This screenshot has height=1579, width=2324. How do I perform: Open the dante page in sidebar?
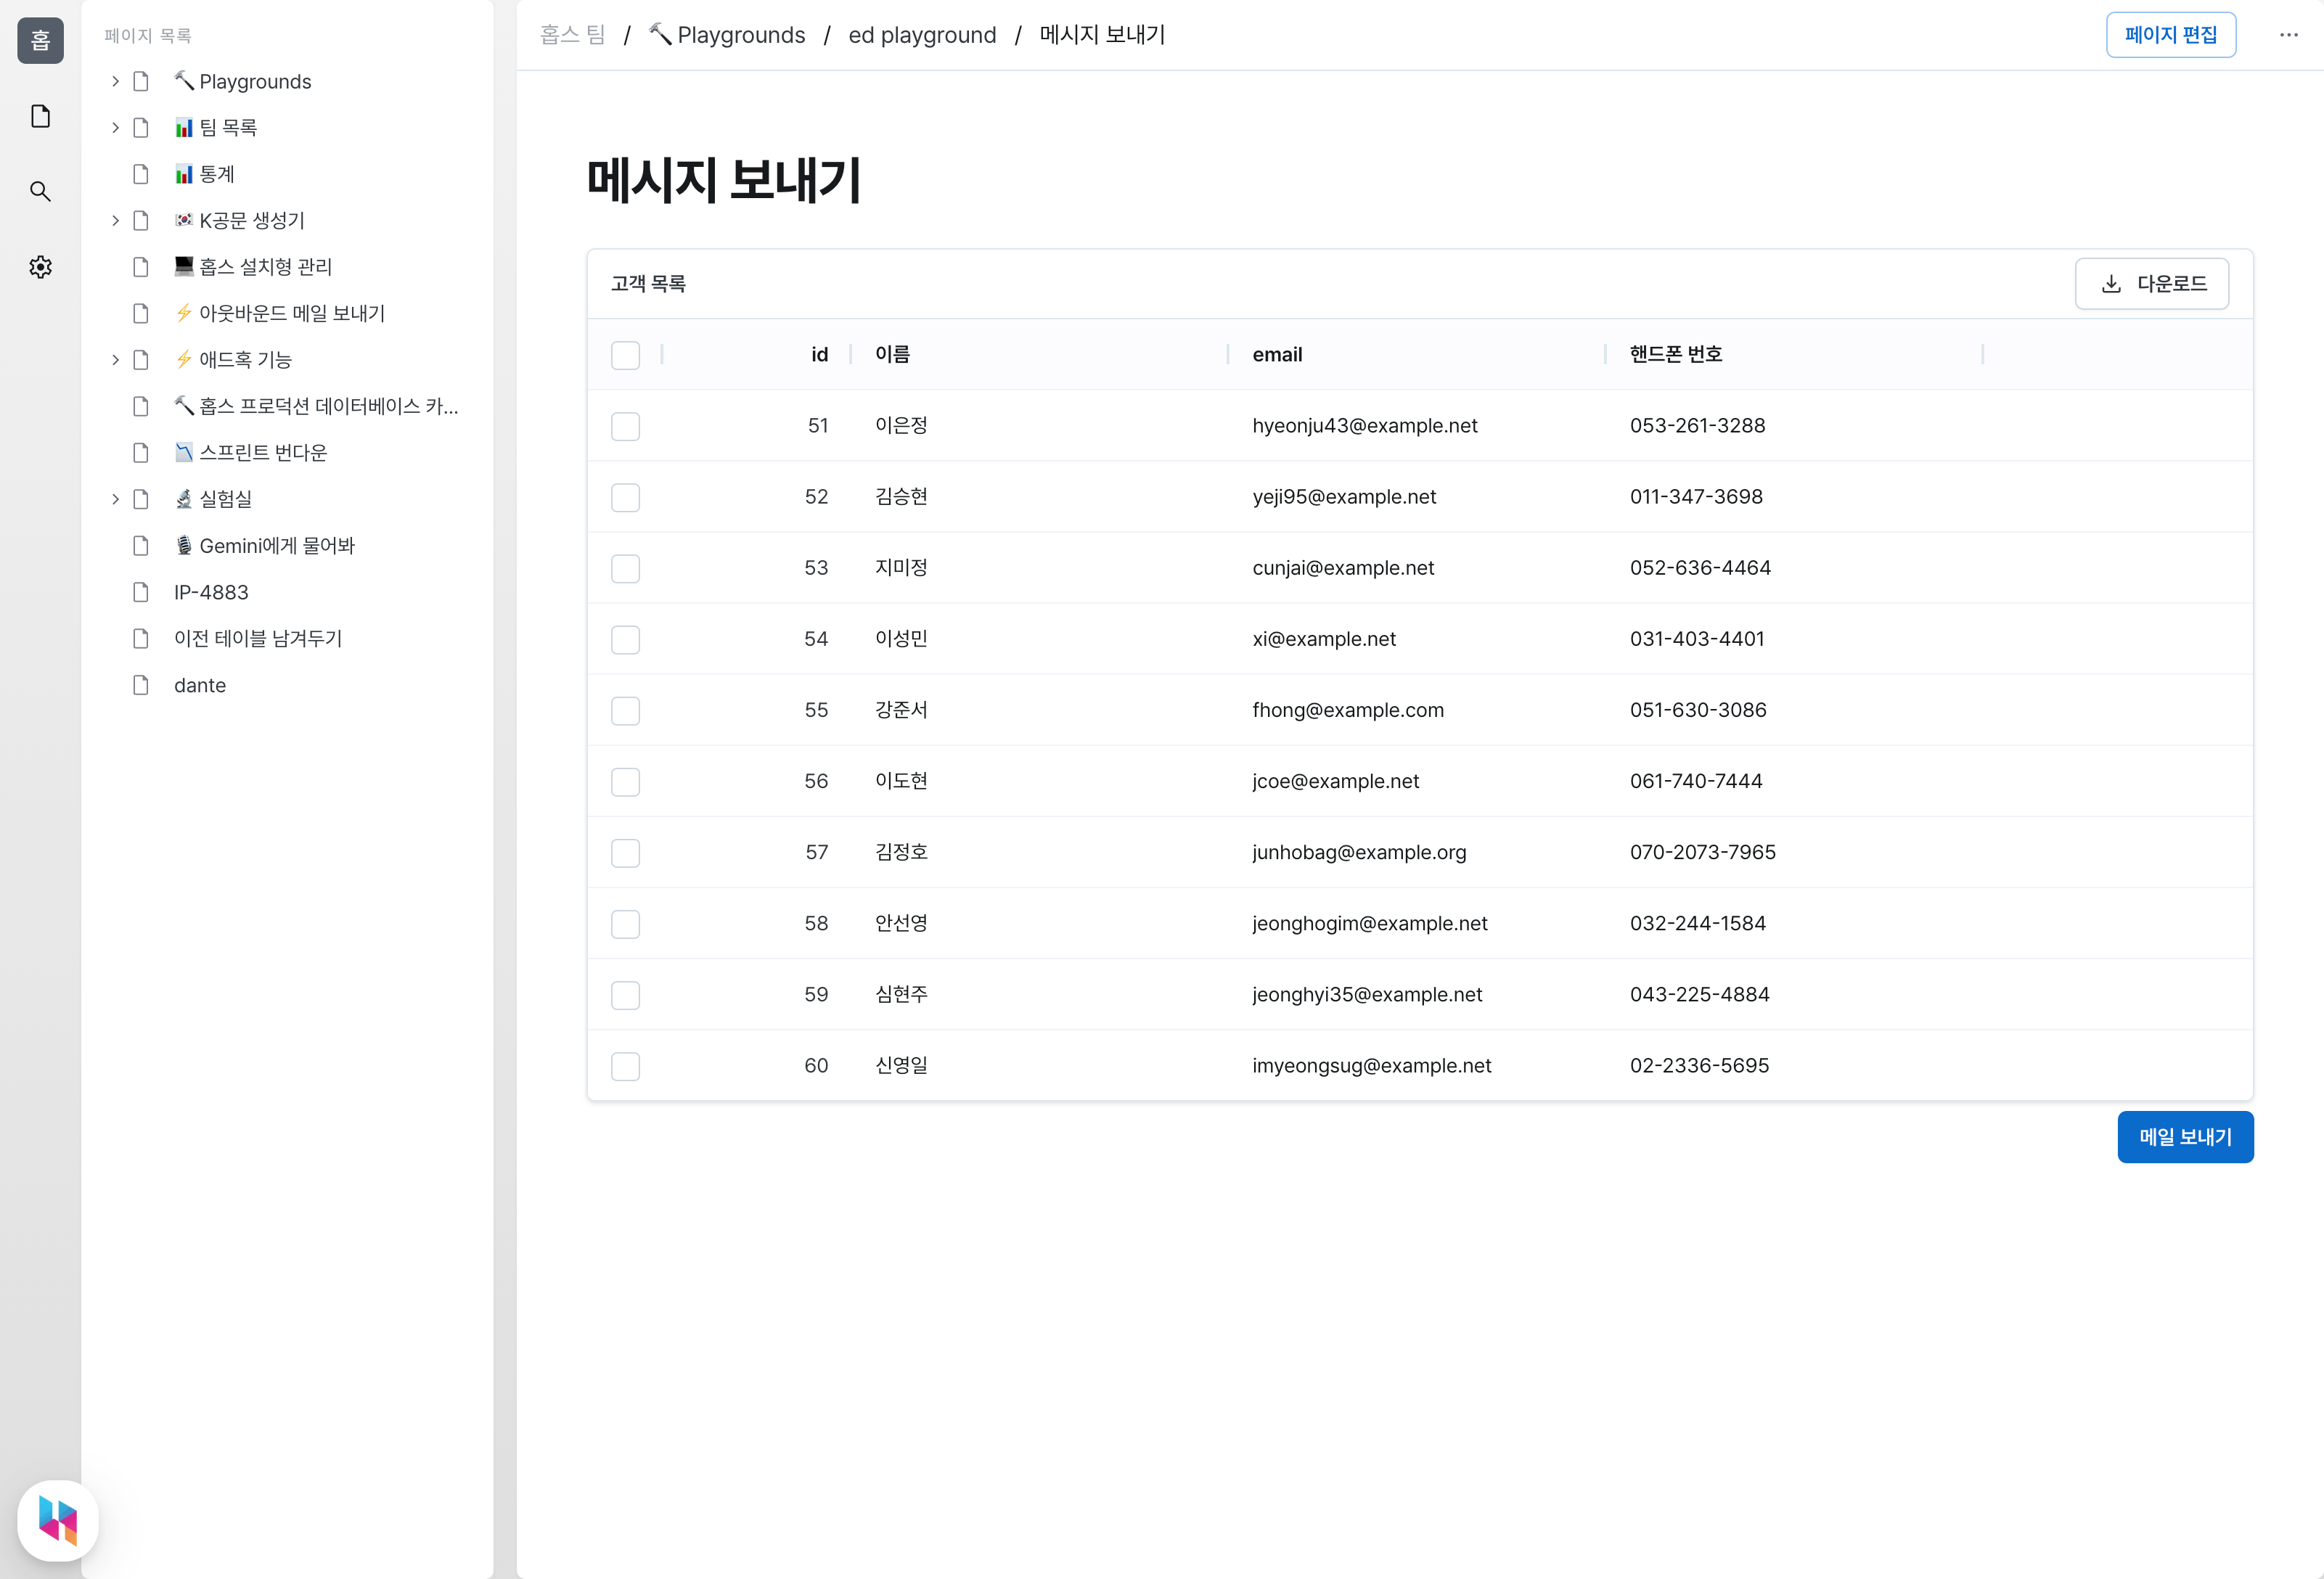tap(200, 685)
